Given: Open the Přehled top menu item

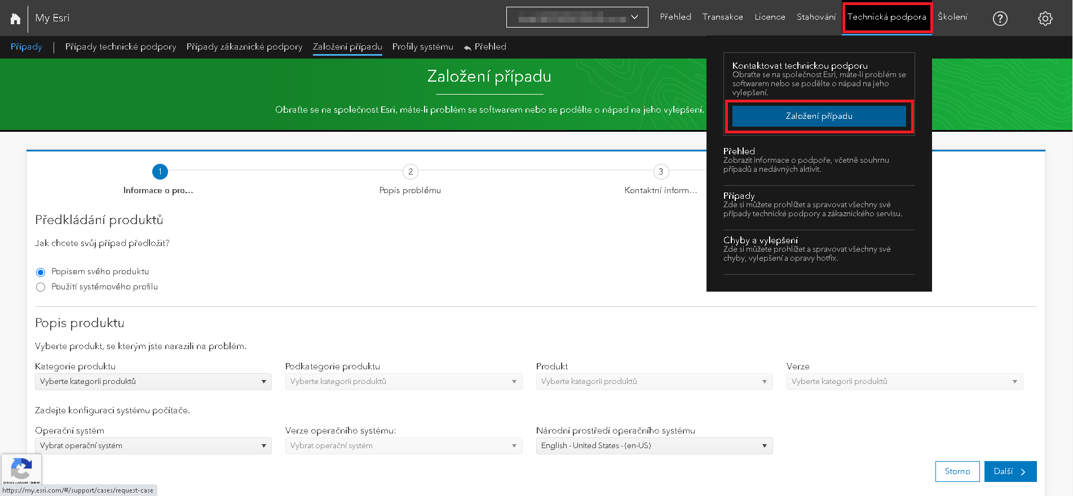Looking at the screenshot, I should [675, 17].
